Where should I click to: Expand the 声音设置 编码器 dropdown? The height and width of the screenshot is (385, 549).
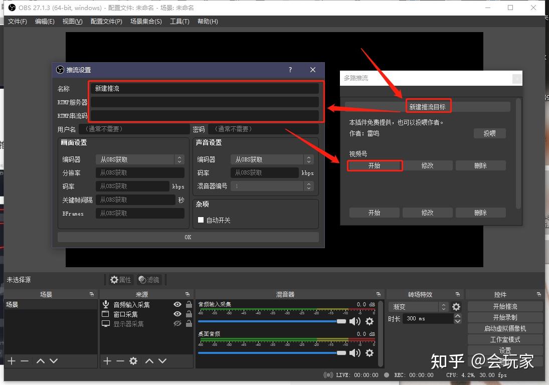click(x=272, y=159)
